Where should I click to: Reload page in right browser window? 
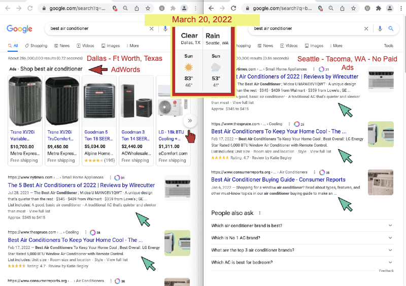pos(233,8)
